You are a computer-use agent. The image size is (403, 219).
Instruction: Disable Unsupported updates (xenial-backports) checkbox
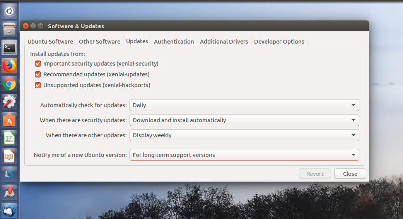[38, 85]
